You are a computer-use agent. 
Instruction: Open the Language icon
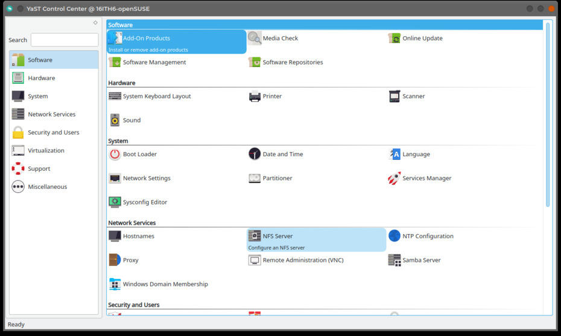coord(395,154)
